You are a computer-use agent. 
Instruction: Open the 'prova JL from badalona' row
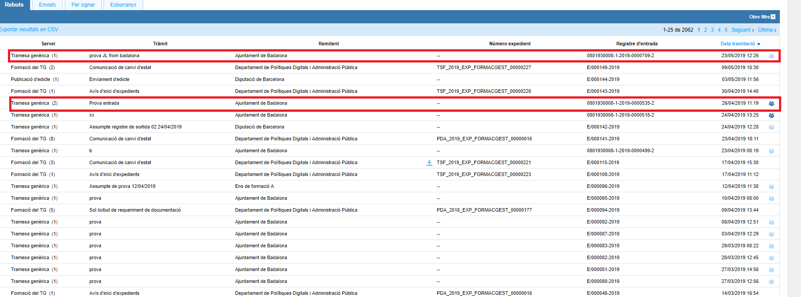tap(114, 56)
